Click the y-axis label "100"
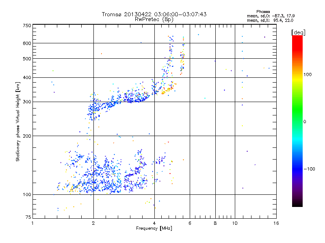 (x=27, y=194)
